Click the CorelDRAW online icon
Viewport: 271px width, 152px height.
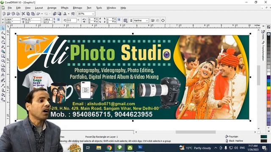point(73,14)
